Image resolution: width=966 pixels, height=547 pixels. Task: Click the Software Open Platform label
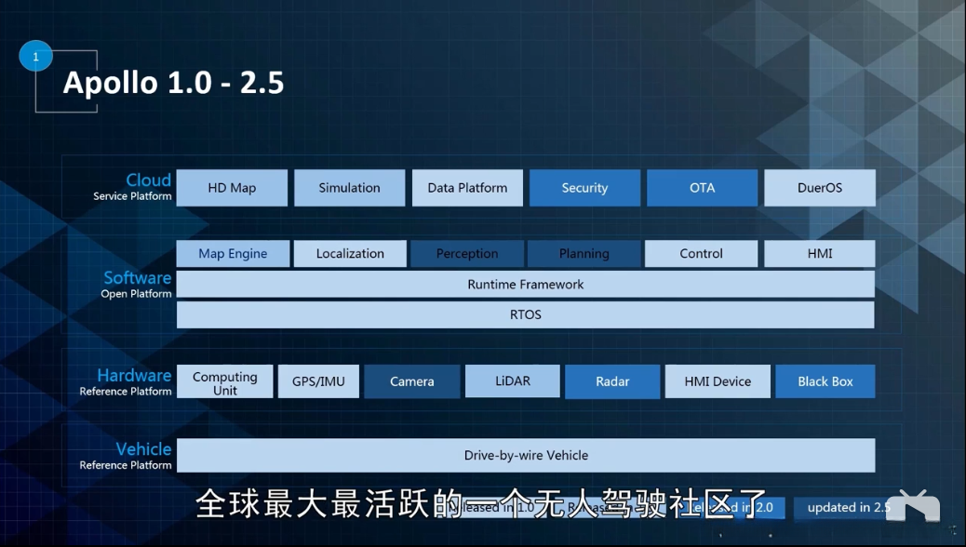click(x=137, y=285)
